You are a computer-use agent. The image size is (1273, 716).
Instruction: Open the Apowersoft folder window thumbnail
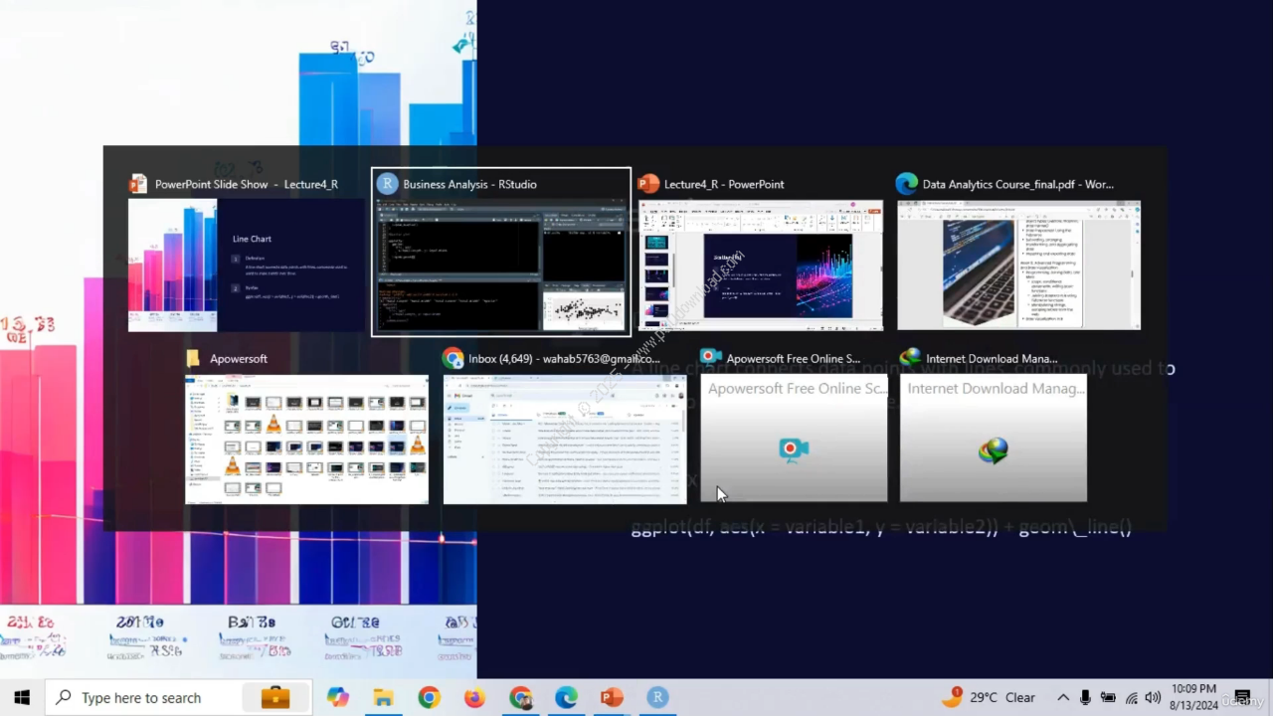coord(306,439)
